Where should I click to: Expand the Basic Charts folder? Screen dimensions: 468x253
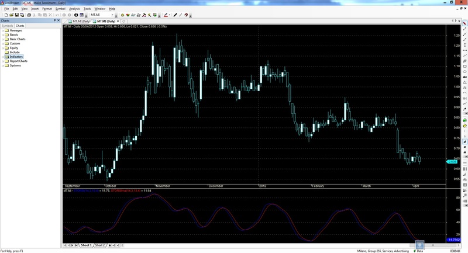tap(4, 39)
